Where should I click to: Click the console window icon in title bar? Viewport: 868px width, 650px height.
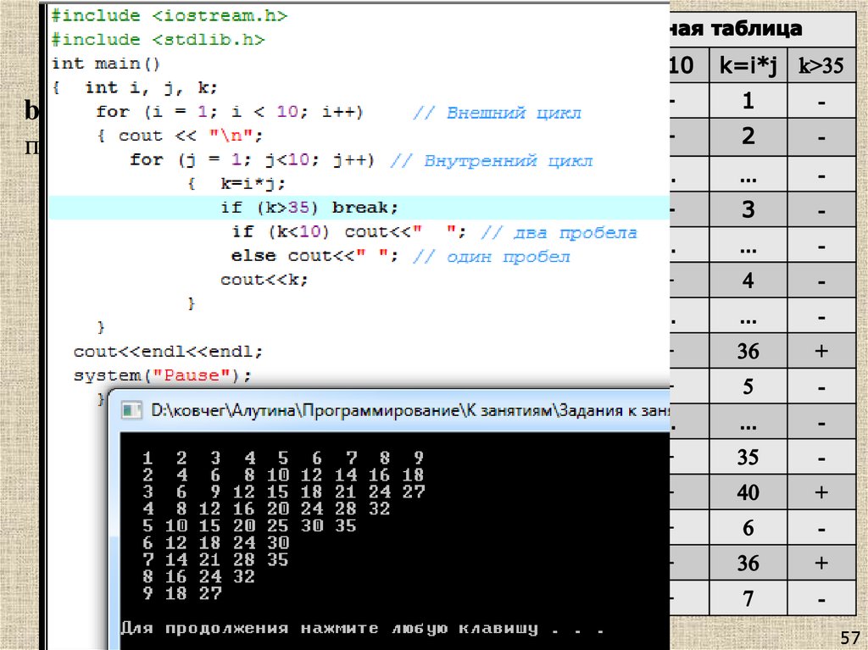pyautogui.click(x=131, y=410)
